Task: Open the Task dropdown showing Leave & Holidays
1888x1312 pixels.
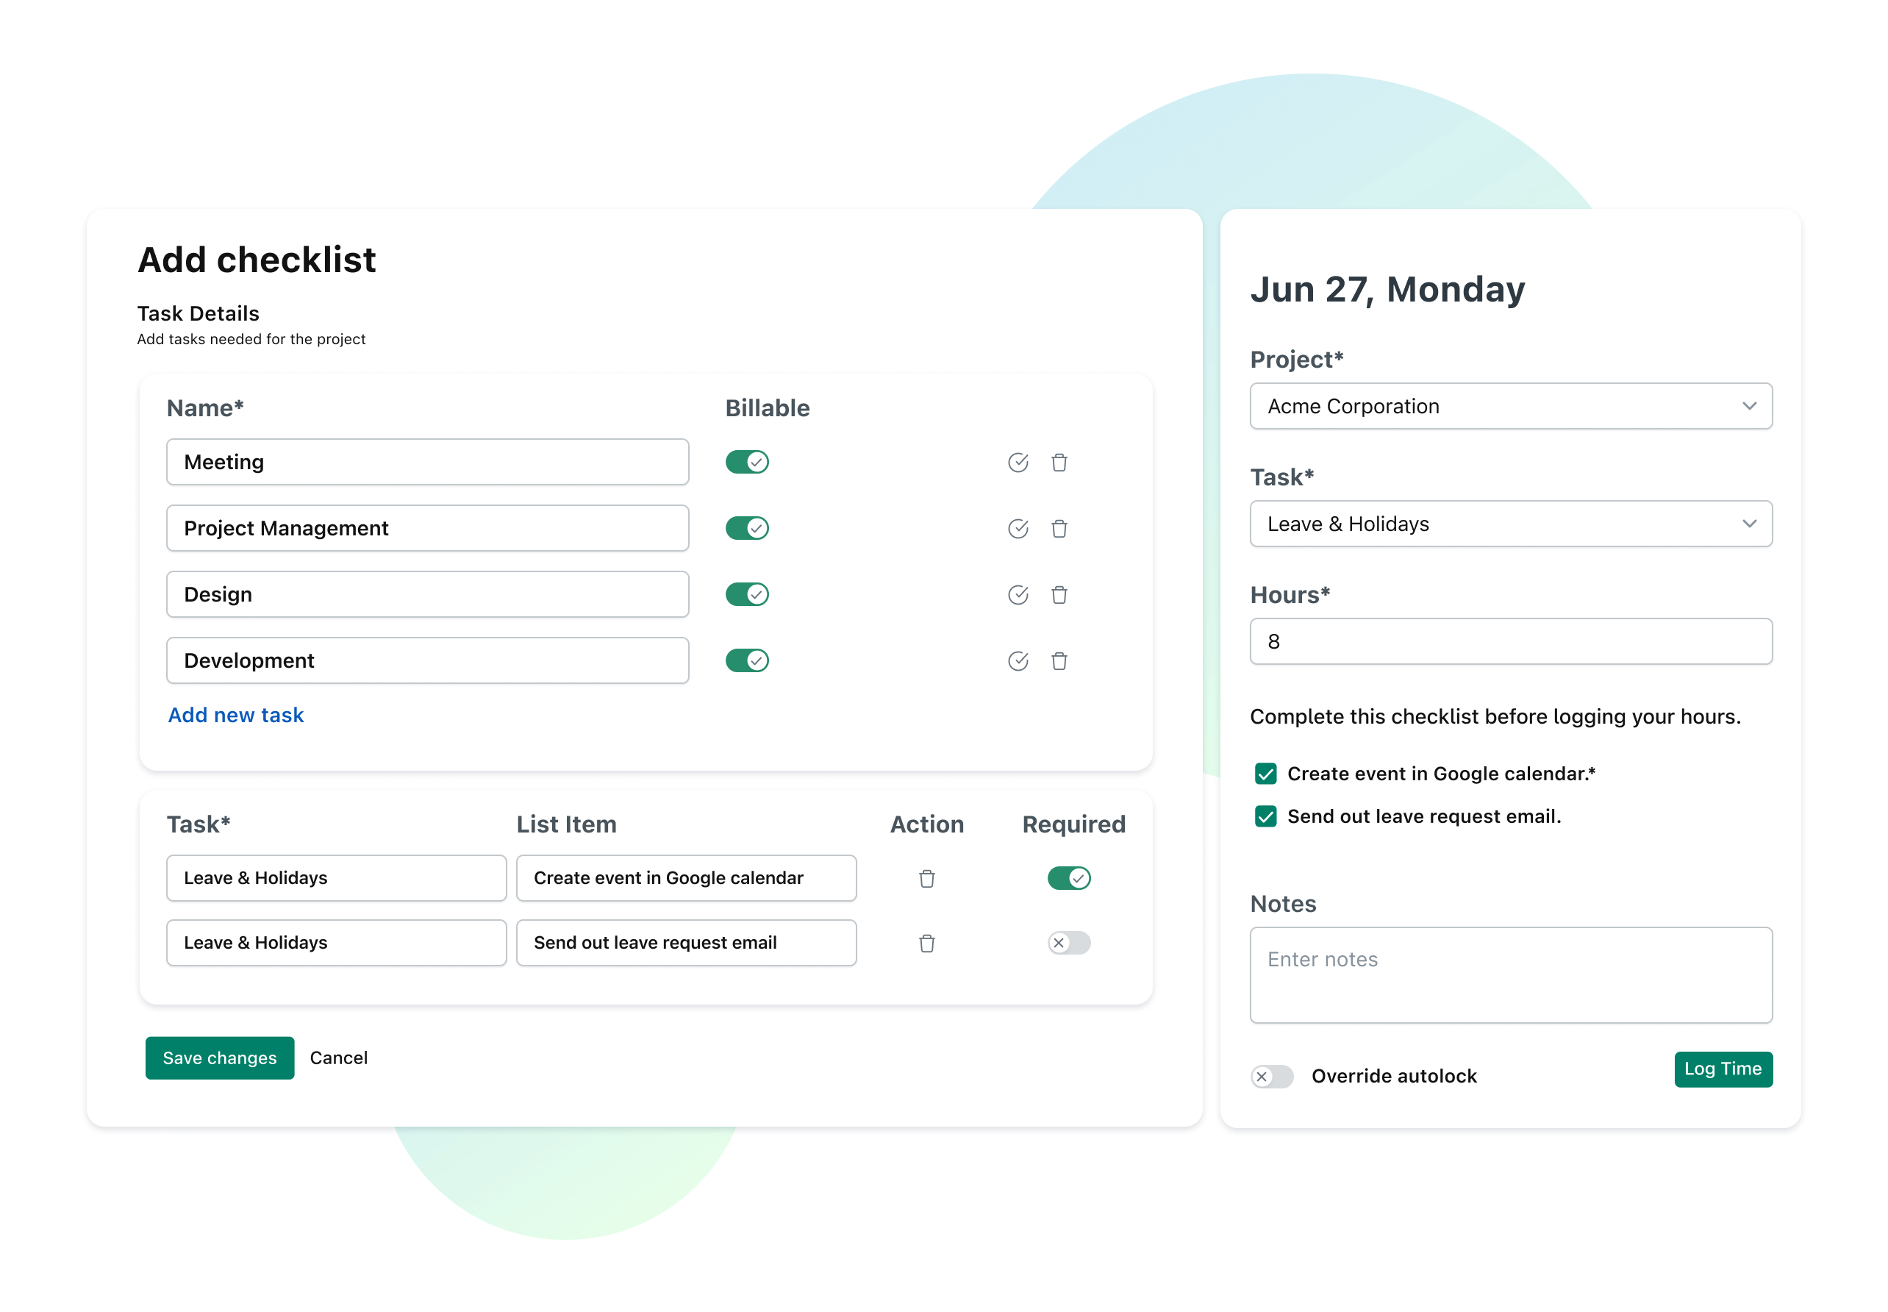Action: click(x=1511, y=524)
